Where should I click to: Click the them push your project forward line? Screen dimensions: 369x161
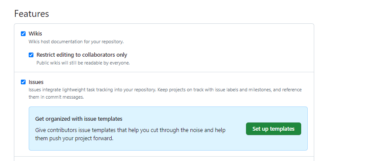coord(74,138)
